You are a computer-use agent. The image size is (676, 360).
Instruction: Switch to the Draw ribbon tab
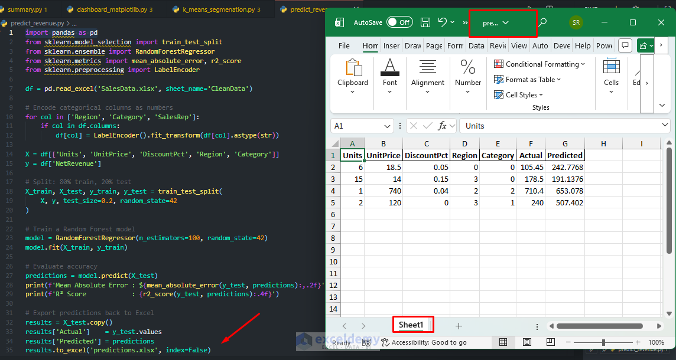(x=412, y=45)
